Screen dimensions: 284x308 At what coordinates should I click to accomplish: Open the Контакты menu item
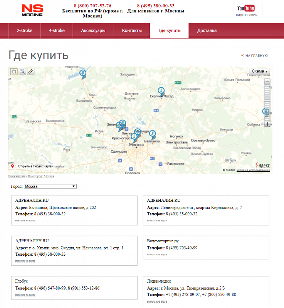[132, 31]
